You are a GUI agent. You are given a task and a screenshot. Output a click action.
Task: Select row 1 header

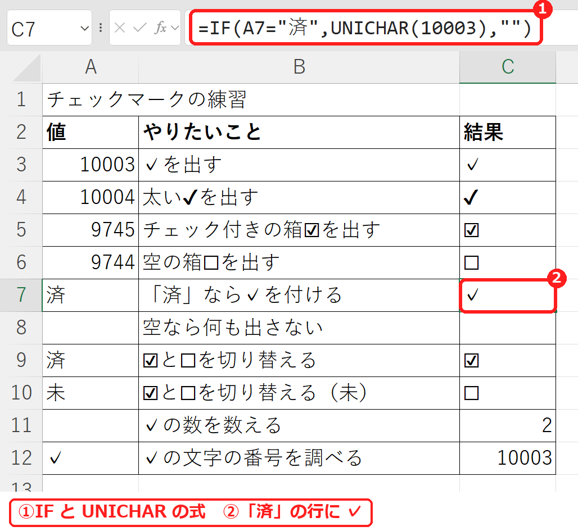[21, 99]
